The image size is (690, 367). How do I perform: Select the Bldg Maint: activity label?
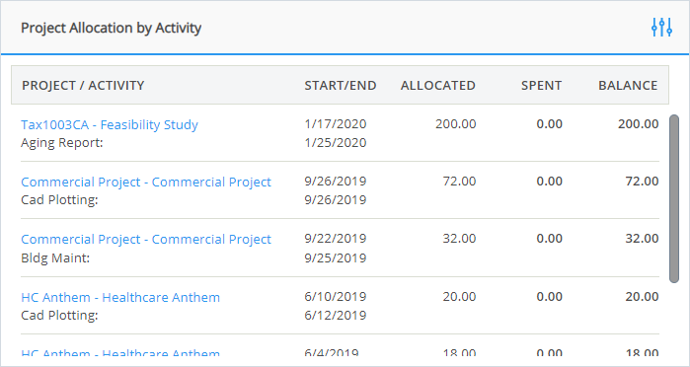[x=55, y=257]
